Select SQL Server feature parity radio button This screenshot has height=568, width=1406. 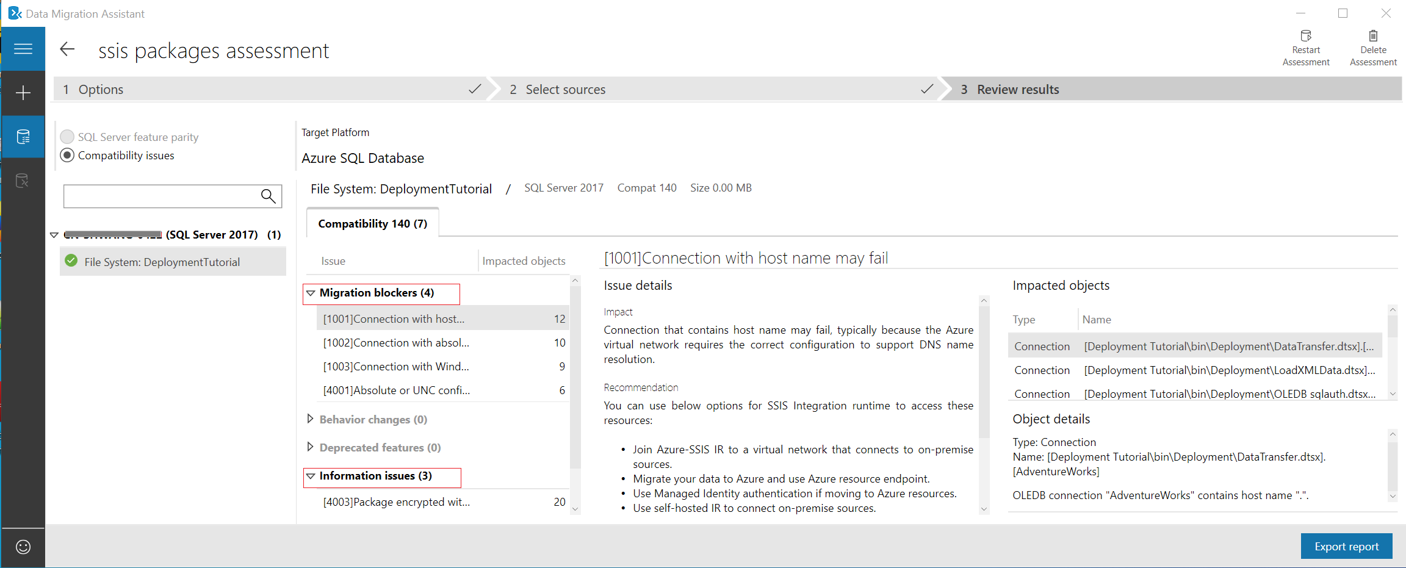67,137
